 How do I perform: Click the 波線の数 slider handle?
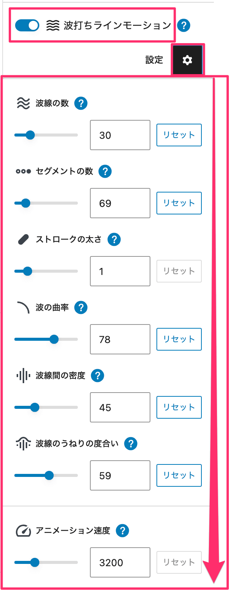(x=30, y=135)
